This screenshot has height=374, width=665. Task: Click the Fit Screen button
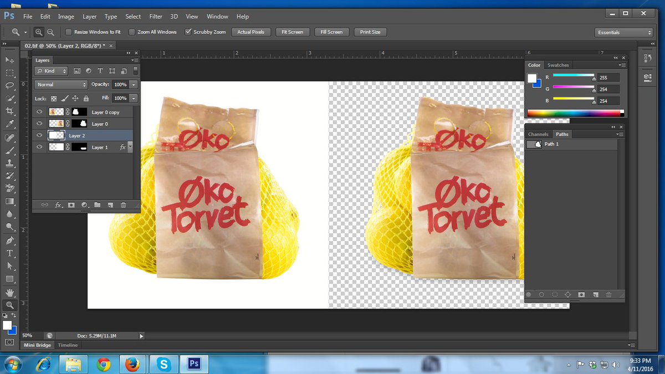[x=292, y=32]
